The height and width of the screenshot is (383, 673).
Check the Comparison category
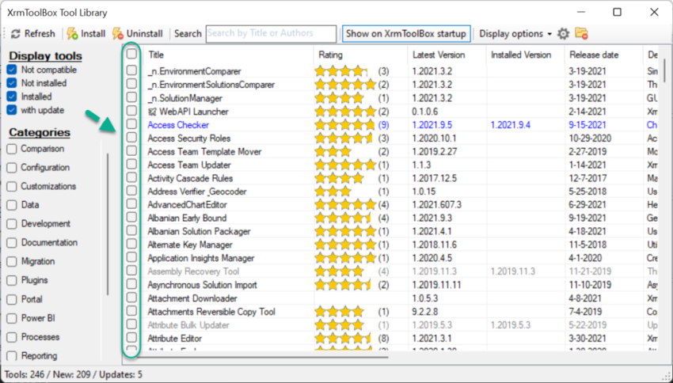[x=12, y=149]
